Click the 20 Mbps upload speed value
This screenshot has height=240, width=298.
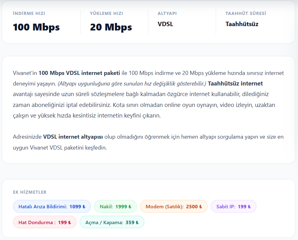click(x=111, y=27)
